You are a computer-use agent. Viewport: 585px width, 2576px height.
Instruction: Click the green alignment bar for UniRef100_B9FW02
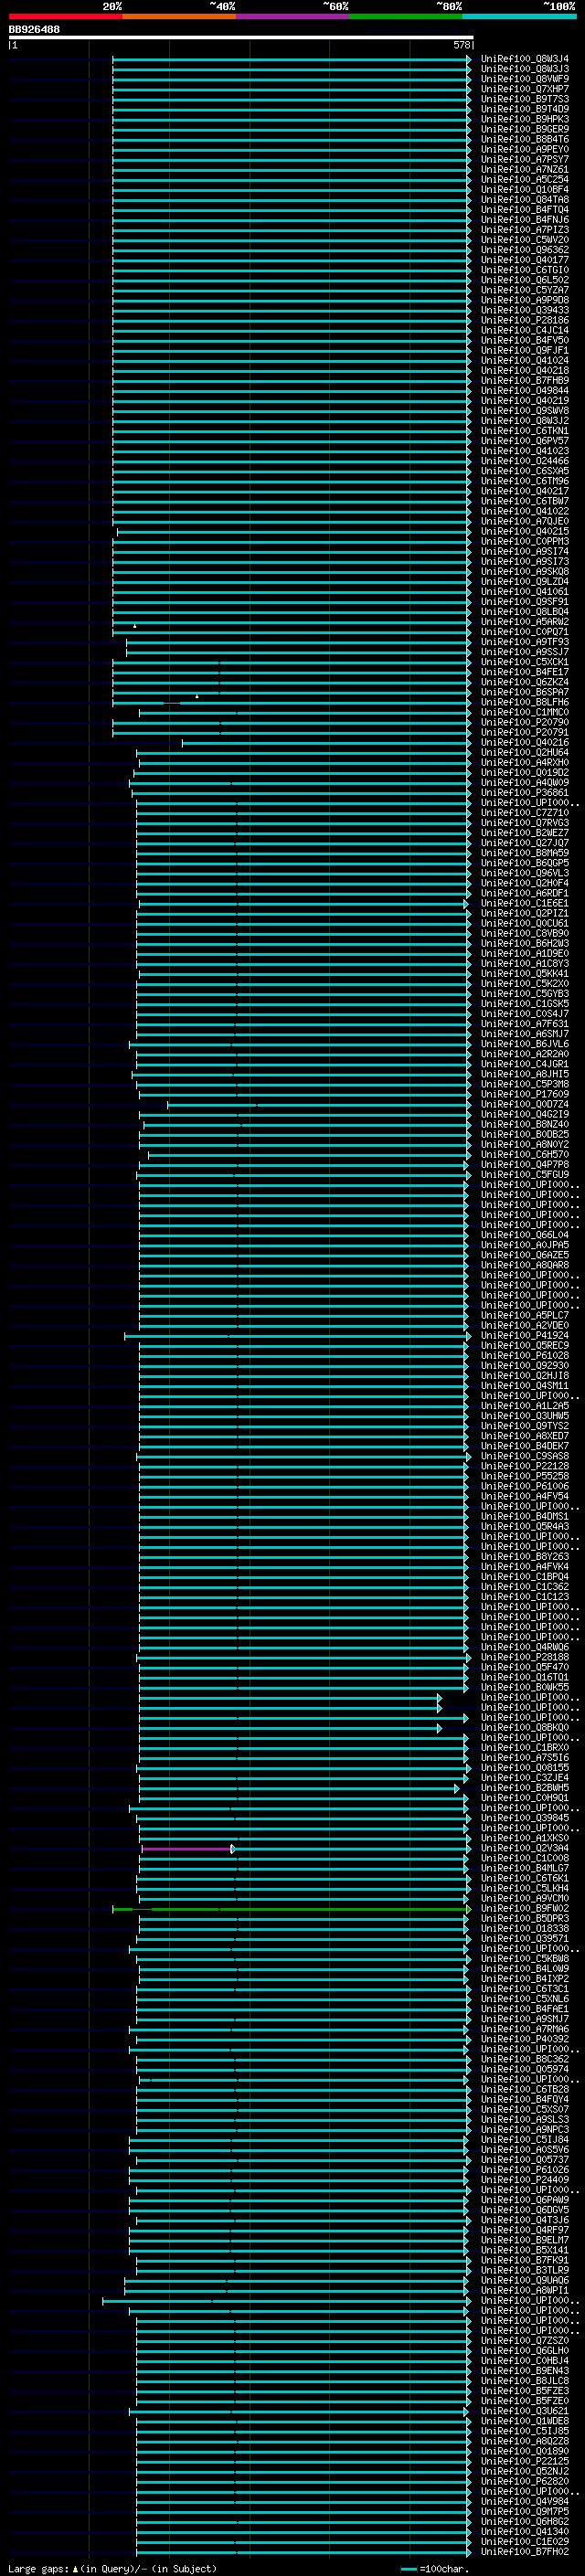[x=291, y=1909]
